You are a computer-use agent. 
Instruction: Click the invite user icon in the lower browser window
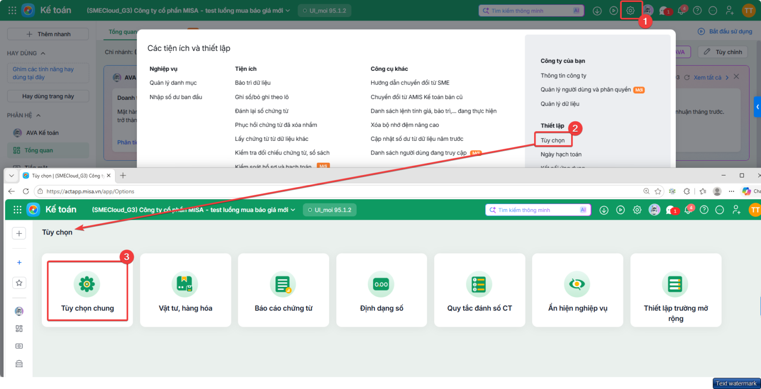tap(736, 210)
